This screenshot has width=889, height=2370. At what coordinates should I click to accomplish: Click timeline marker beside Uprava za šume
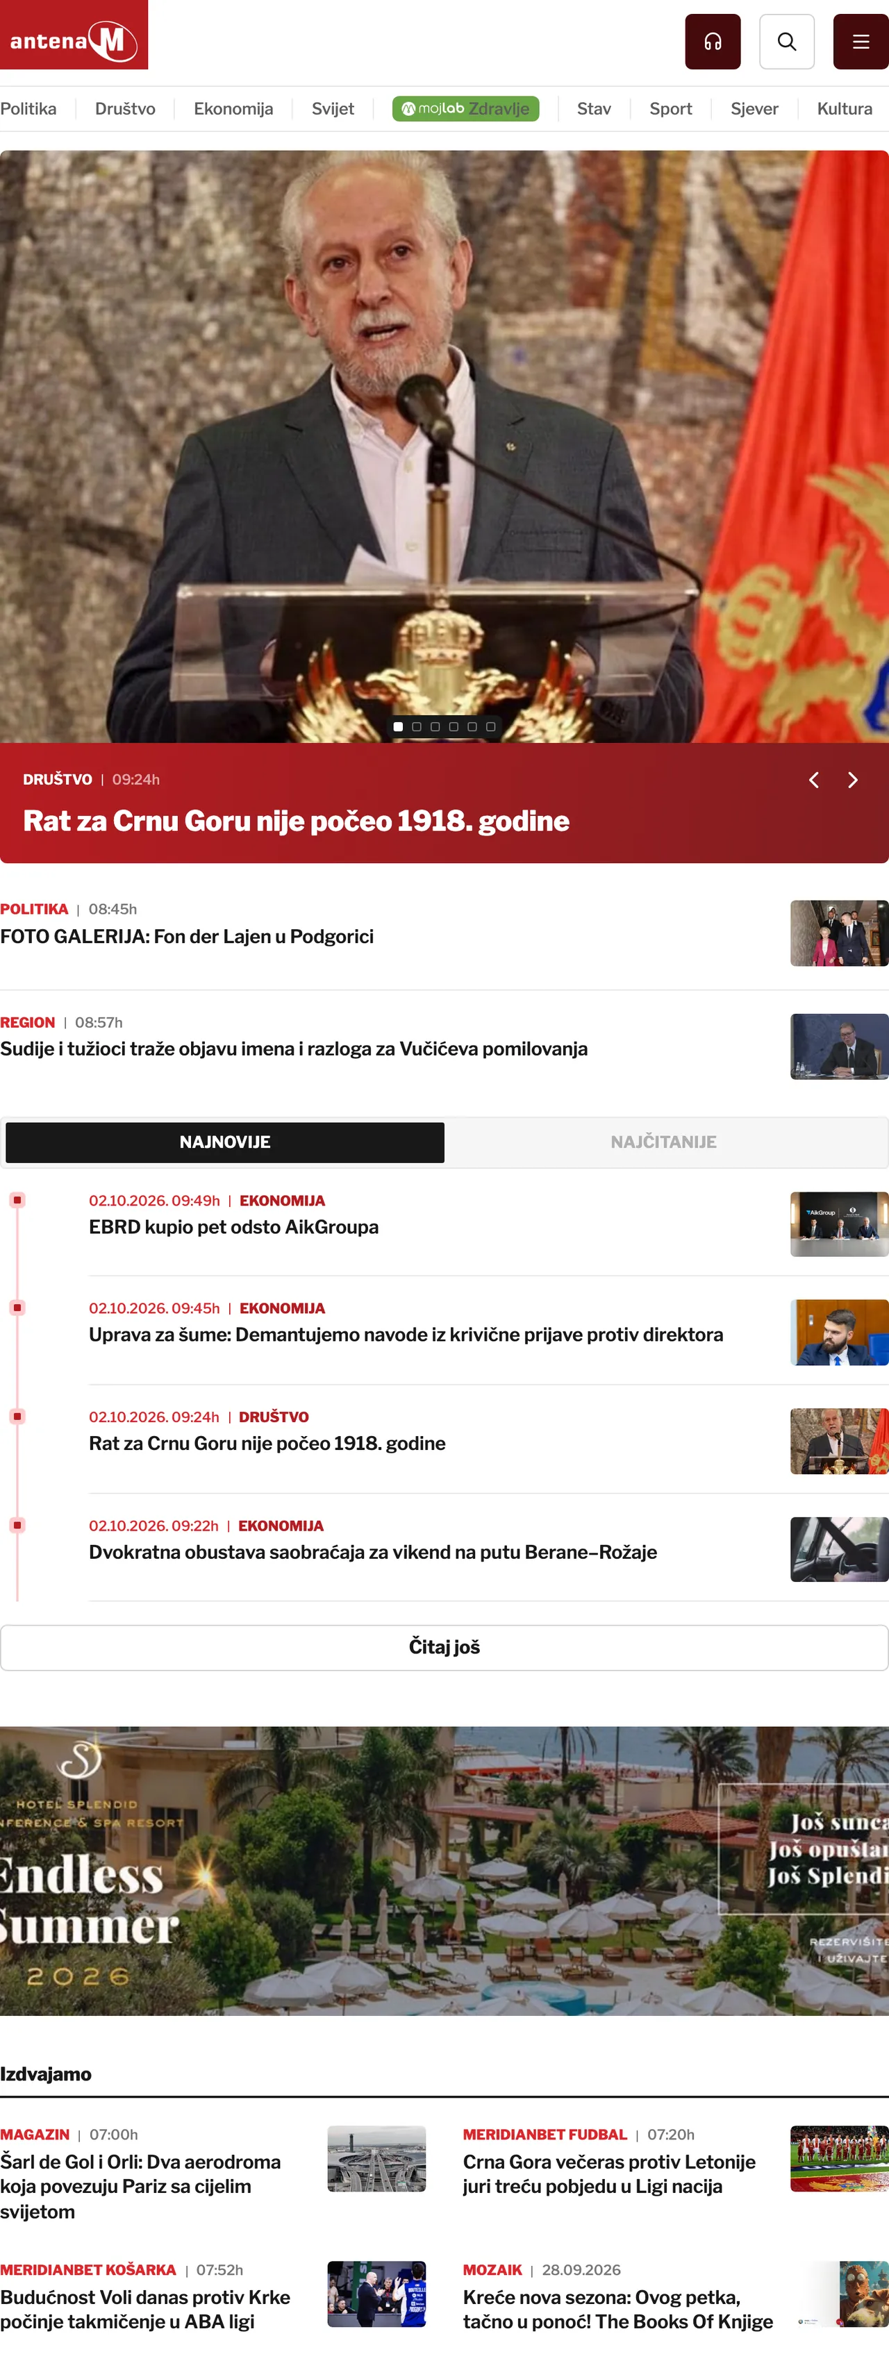17,1308
